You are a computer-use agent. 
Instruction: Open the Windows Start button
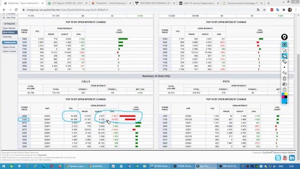coord(3,166)
